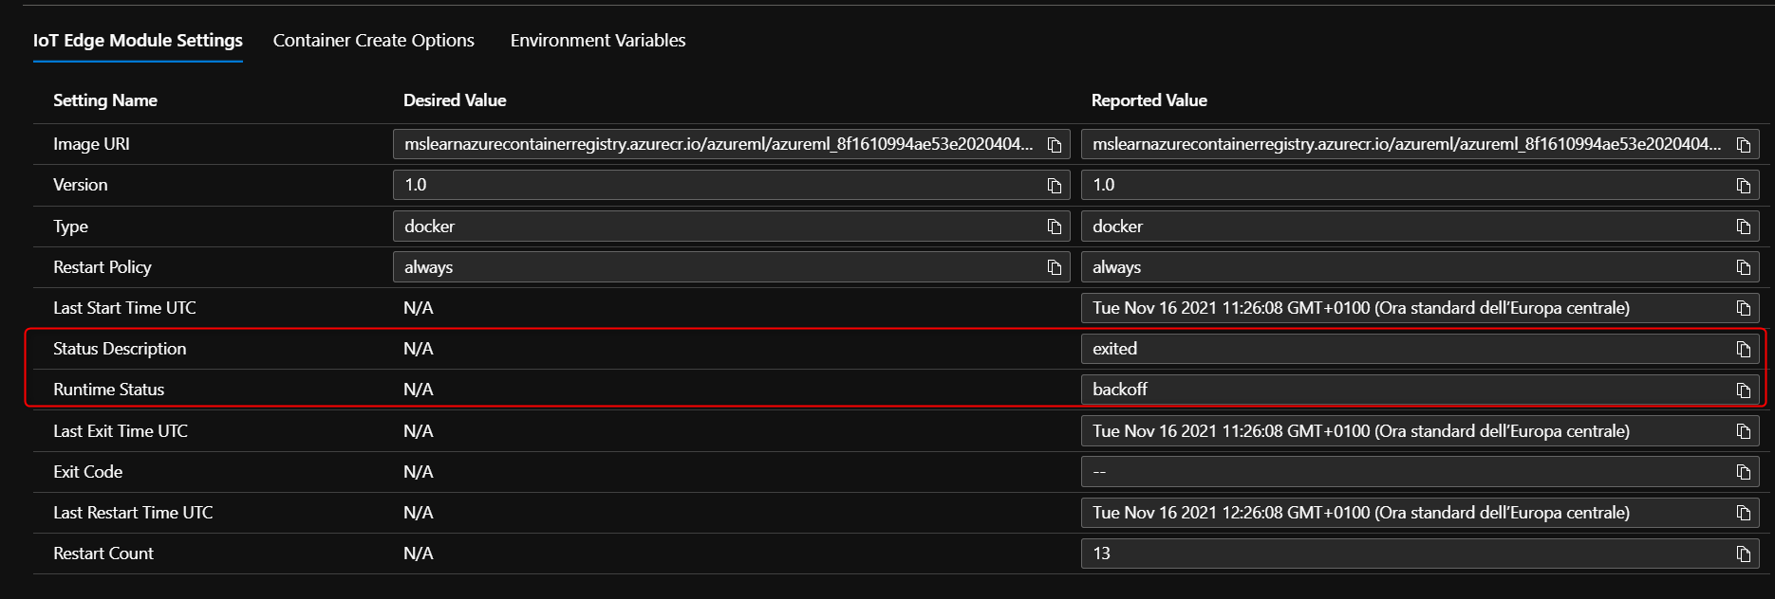The height and width of the screenshot is (599, 1775).
Task: Copy the reported Runtime Status value
Action: (x=1744, y=390)
